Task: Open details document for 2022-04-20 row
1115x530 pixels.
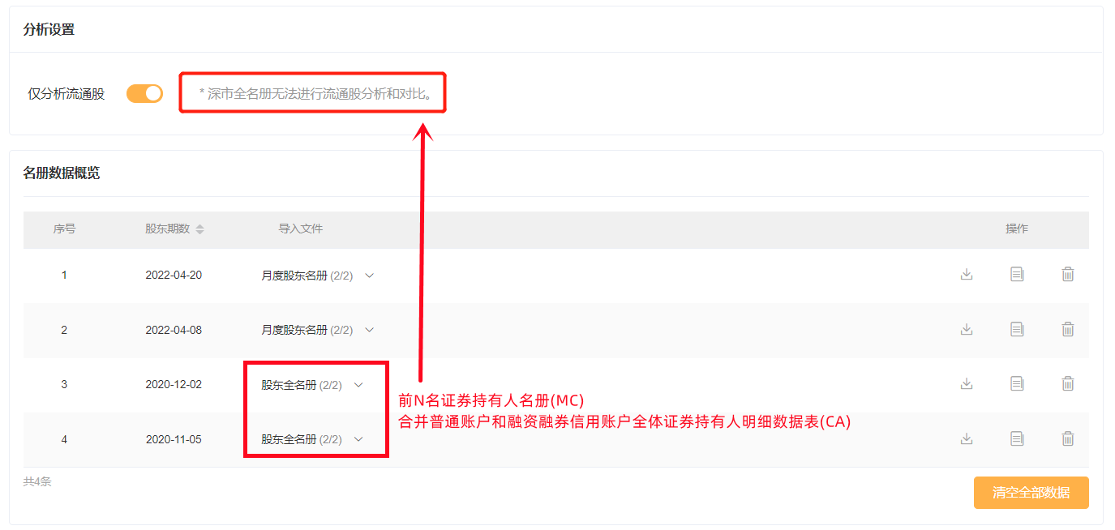Action: (1017, 275)
